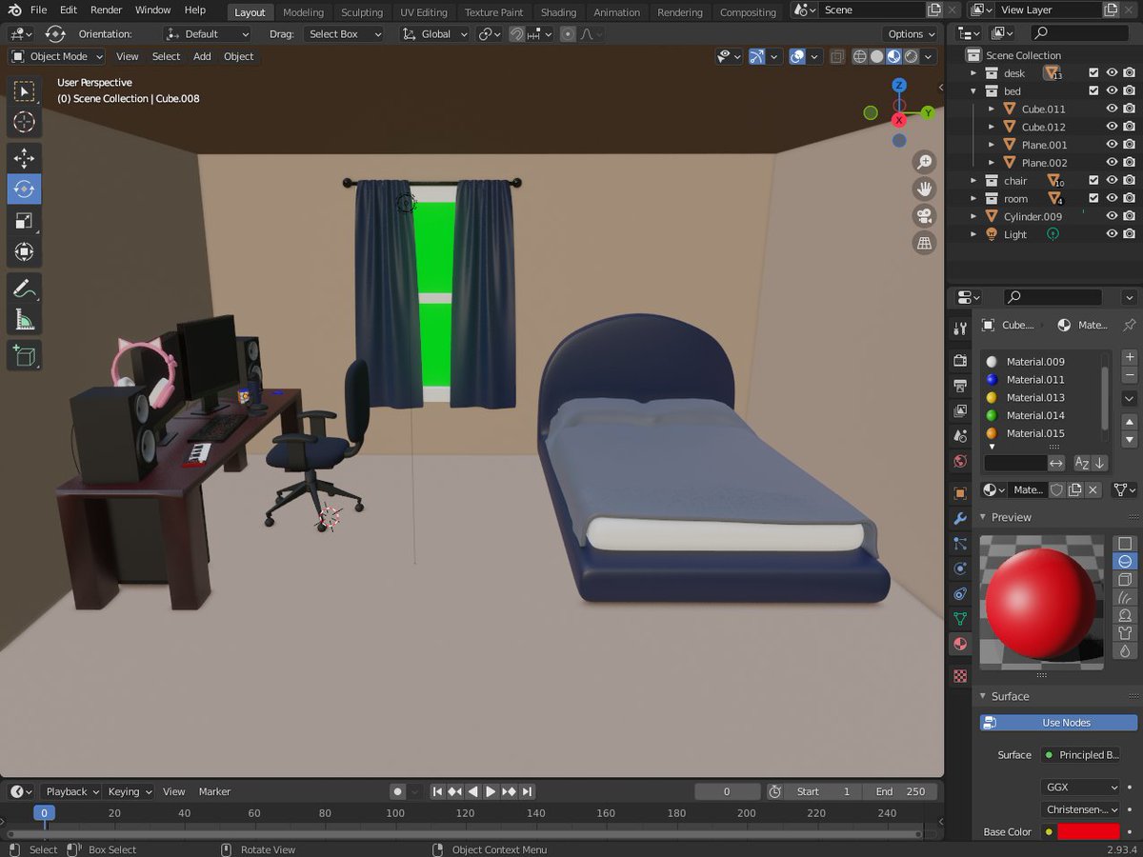Open the Render menu

click(x=106, y=10)
